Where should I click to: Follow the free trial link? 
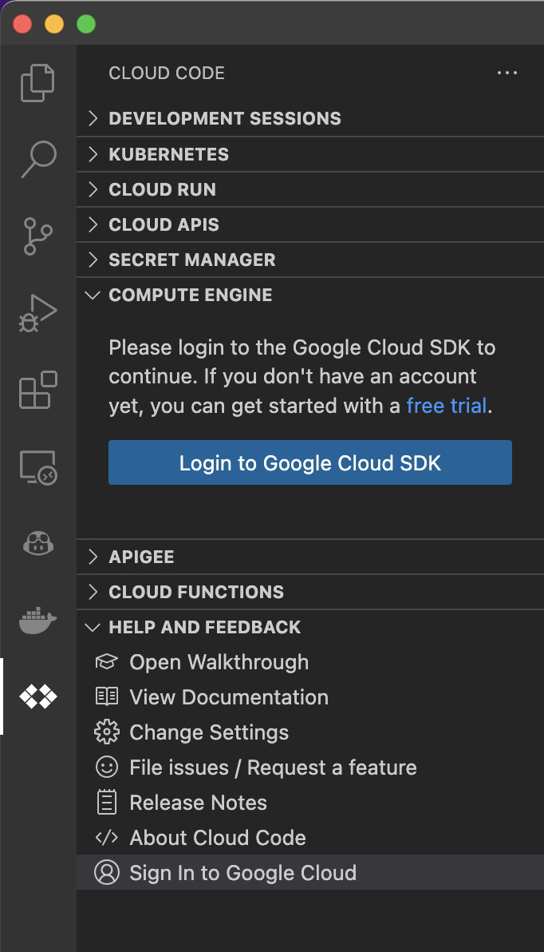(446, 406)
